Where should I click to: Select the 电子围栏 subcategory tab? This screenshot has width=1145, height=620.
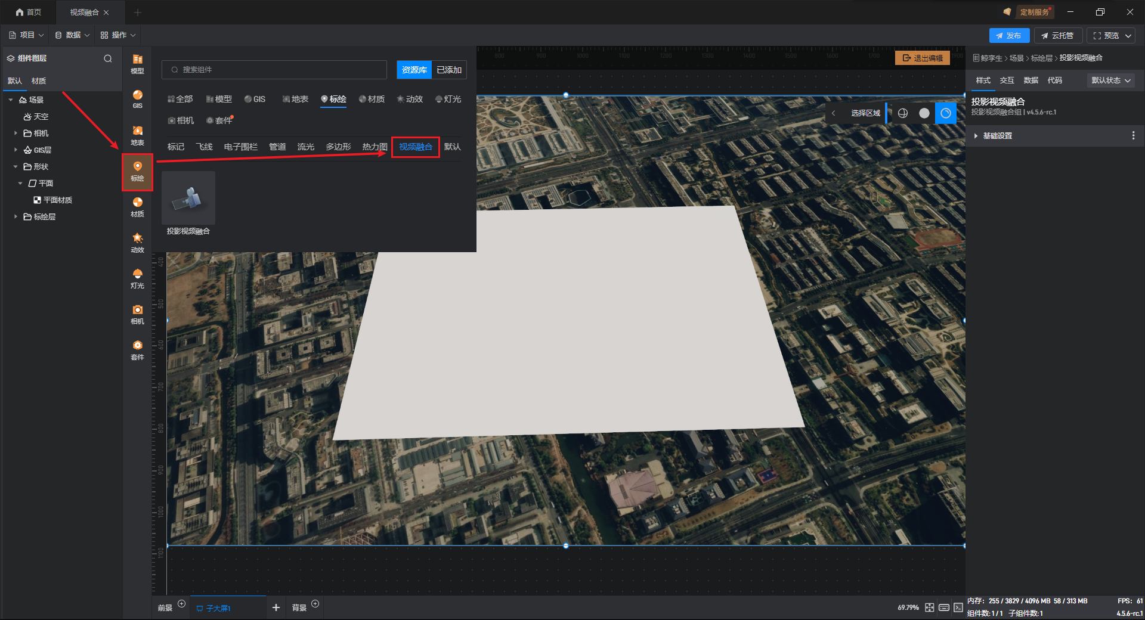pyautogui.click(x=240, y=147)
